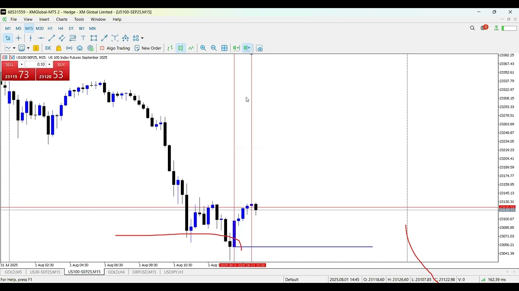The width and height of the screenshot is (519, 291).
Task: Open the Insert menu
Action: click(x=44, y=19)
